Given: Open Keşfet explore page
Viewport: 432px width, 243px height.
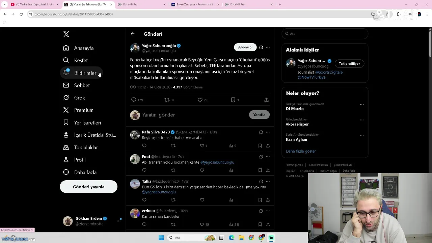Looking at the screenshot, I should (75, 60).
